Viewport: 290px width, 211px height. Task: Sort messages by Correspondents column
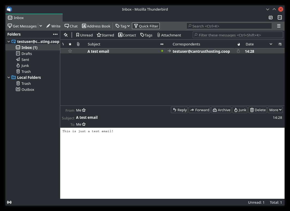pos(186,44)
